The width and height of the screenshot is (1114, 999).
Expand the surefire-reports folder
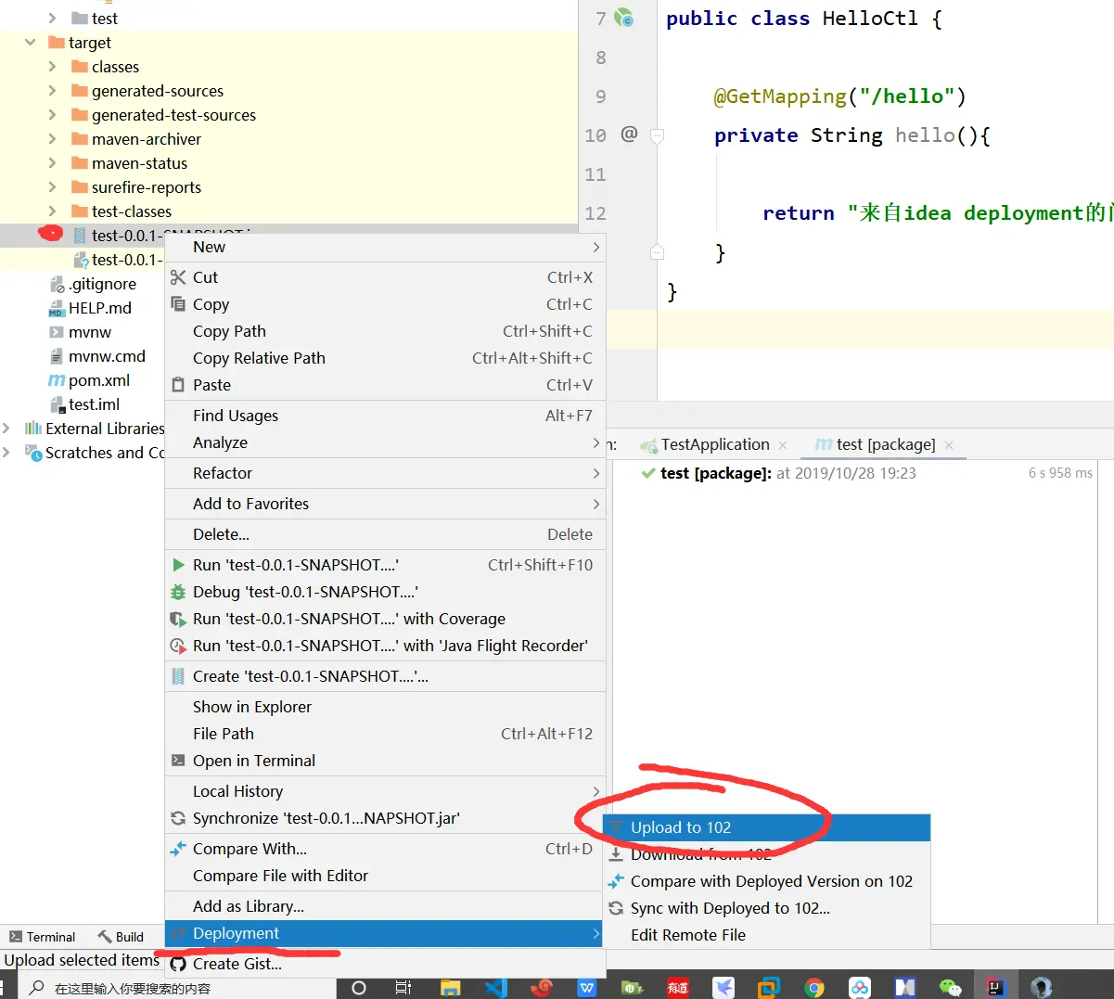pos(52,187)
